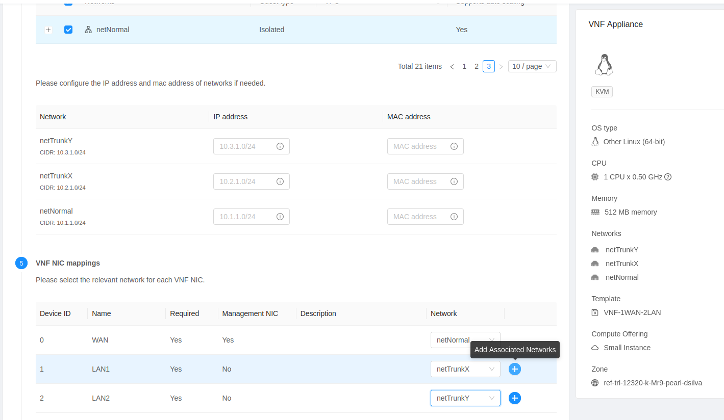
Task: Focus netTrunkY MAC address field
Action: [x=426, y=146]
